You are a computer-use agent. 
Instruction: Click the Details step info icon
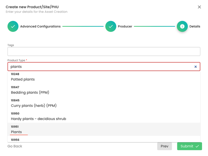[x=182, y=26]
